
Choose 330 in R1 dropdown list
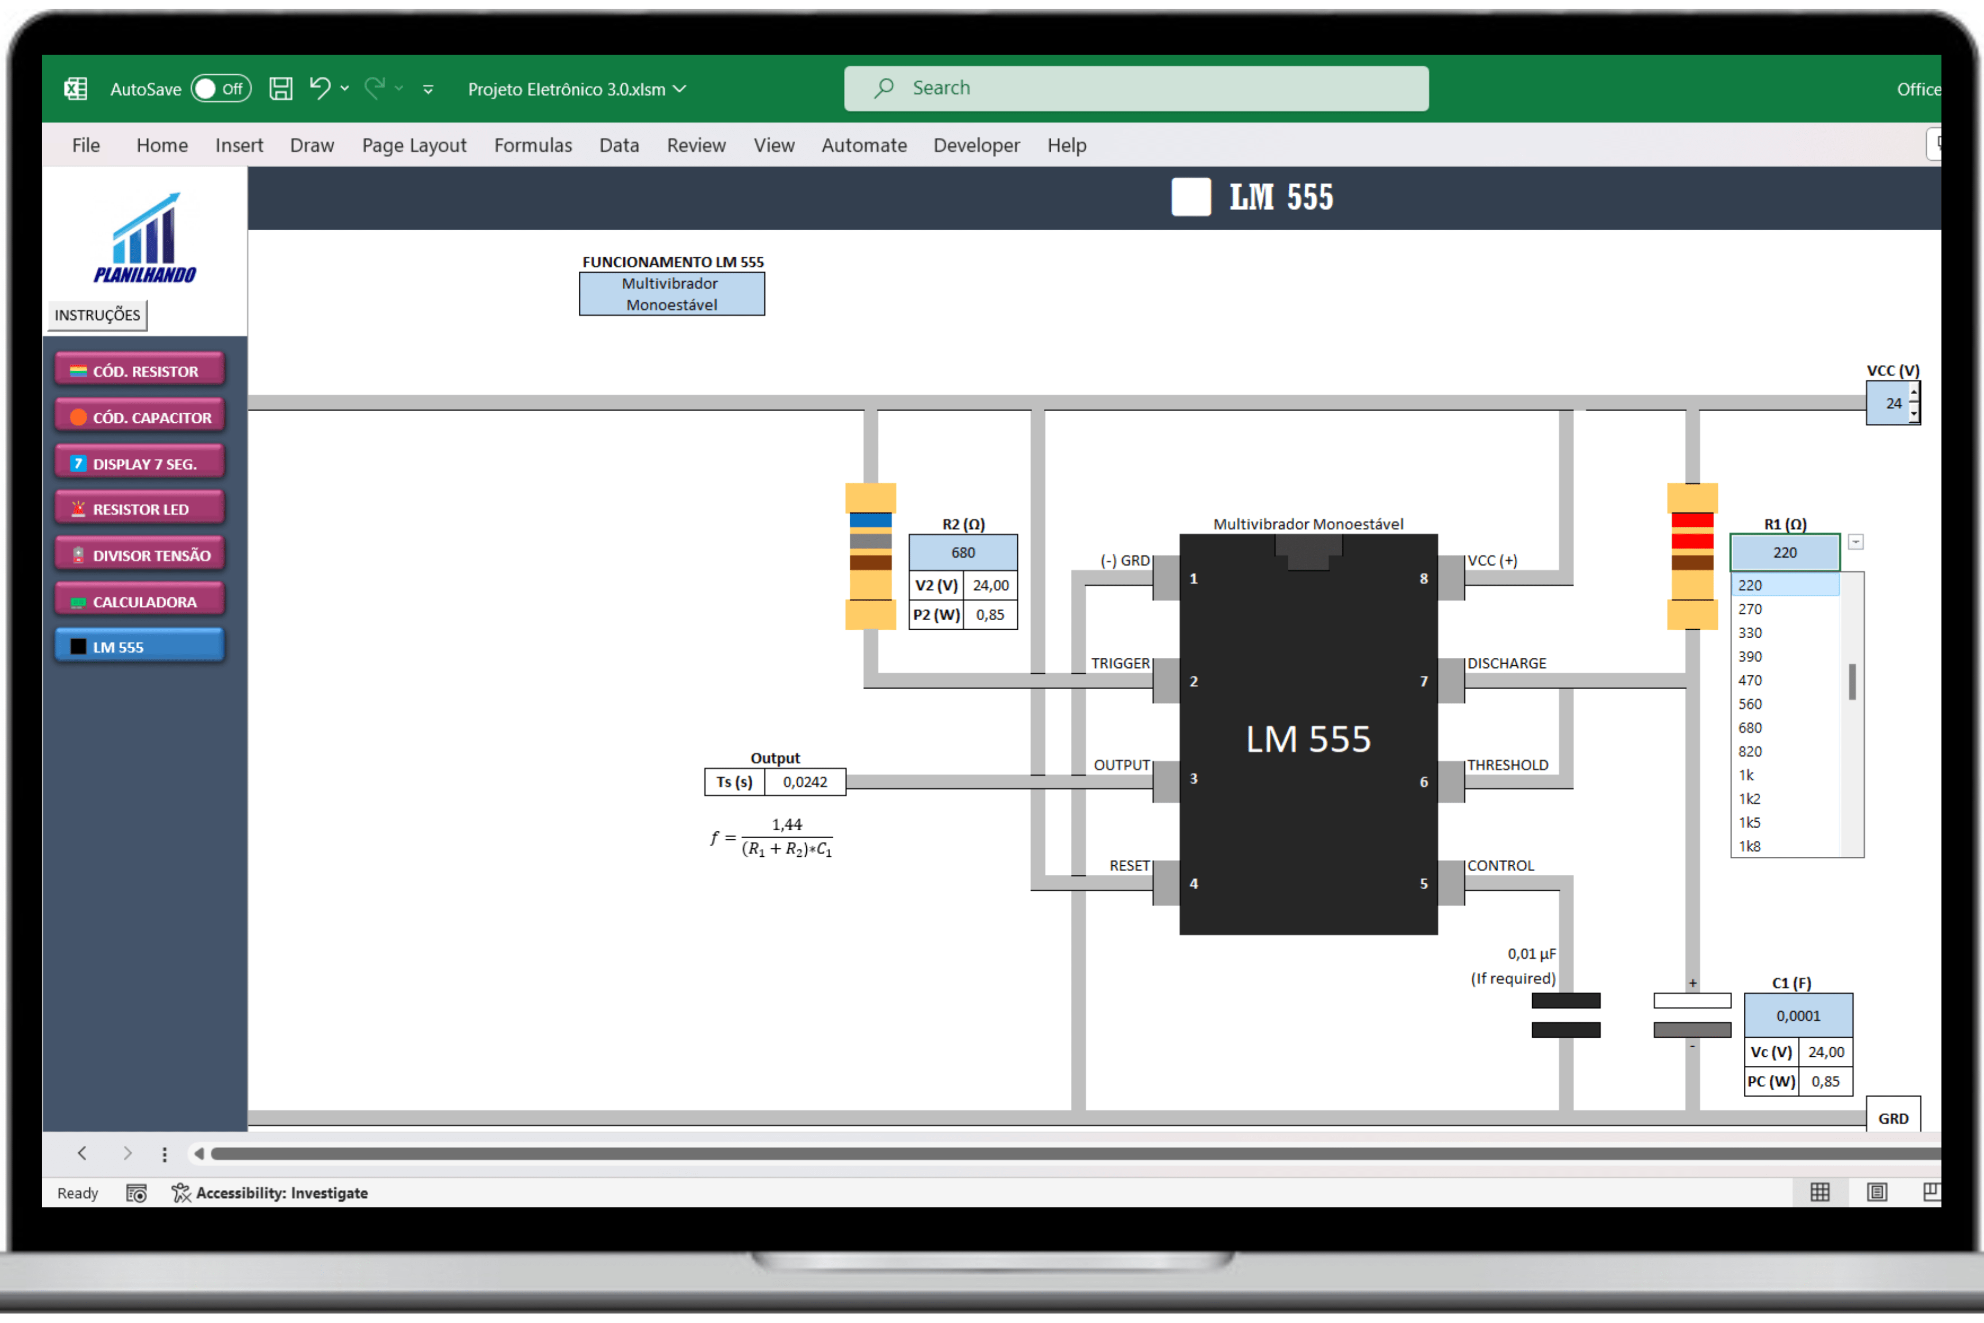[1785, 632]
